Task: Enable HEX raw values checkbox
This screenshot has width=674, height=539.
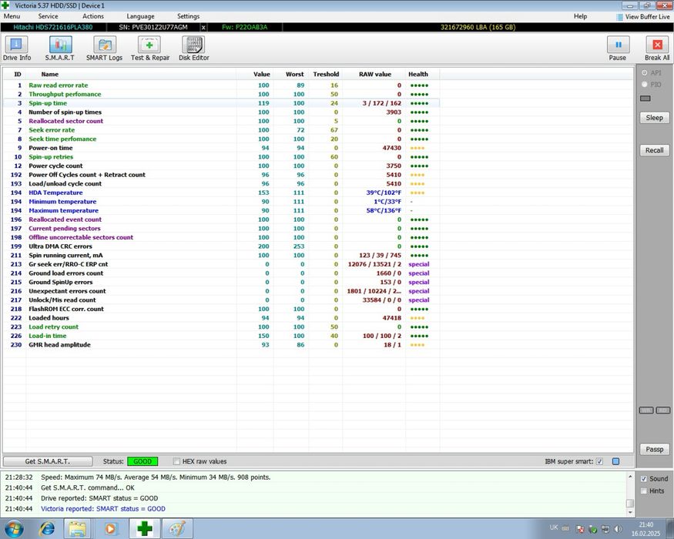Action: pyautogui.click(x=176, y=462)
